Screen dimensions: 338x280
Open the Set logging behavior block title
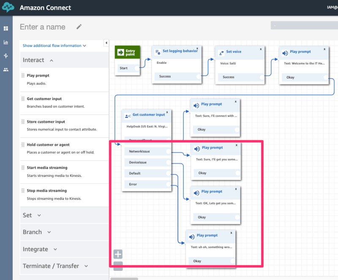point(180,51)
